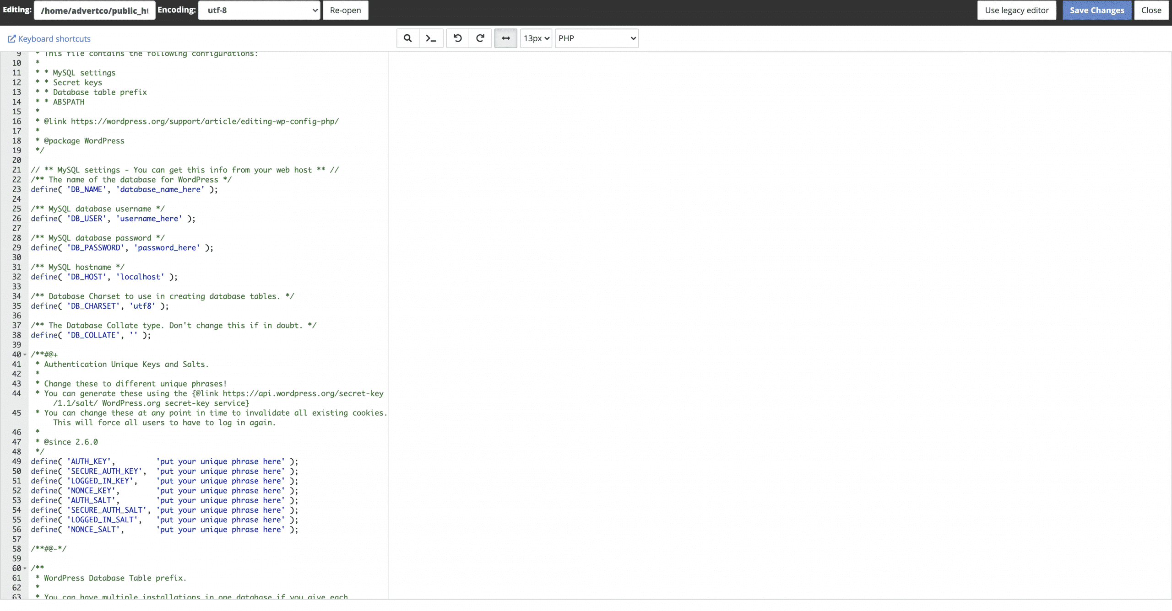Viewport: 1172px width, 611px height.
Task: Click 'NONCE_SALT' constant on line 56
Action: point(93,530)
